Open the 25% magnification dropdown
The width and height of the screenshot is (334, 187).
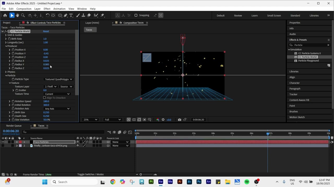(x=90, y=119)
